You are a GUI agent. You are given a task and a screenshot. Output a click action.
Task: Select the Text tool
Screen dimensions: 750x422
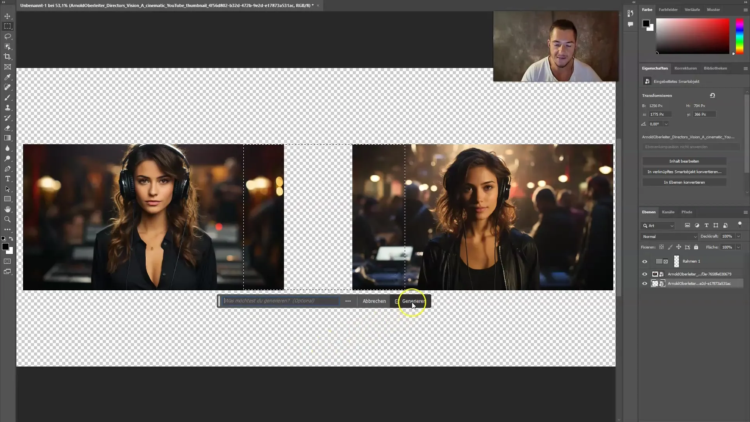click(x=7, y=179)
